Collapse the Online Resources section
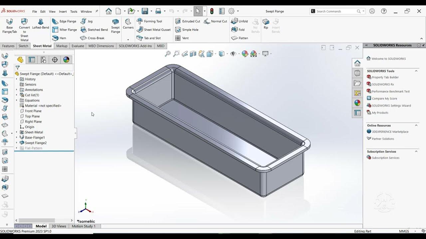This screenshot has width=426, height=239. click(x=416, y=125)
